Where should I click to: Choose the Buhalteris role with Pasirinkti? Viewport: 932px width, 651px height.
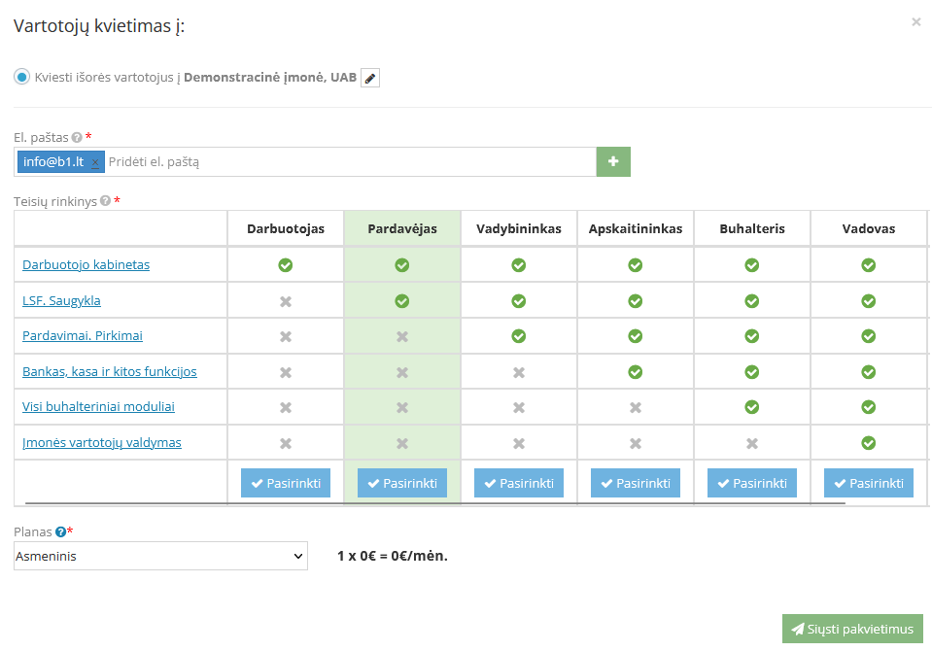(751, 483)
